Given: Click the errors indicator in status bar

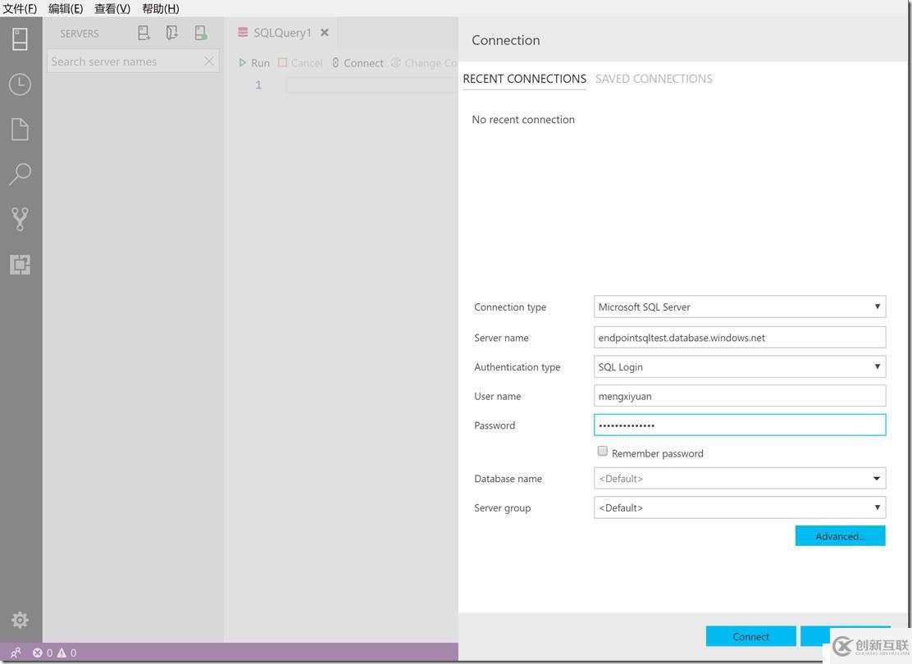Looking at the screenshot, I should point(39,653).
